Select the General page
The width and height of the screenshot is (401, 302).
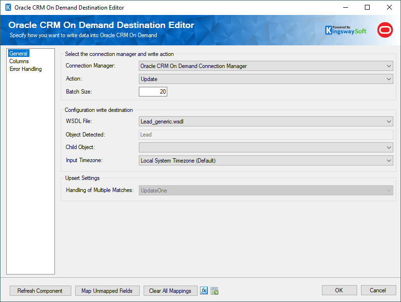pyautogui.click(x=18, y=53)
